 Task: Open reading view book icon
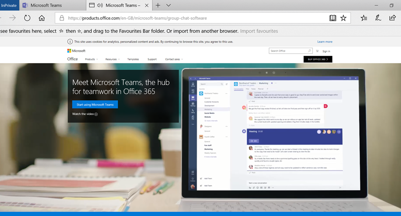332,18
